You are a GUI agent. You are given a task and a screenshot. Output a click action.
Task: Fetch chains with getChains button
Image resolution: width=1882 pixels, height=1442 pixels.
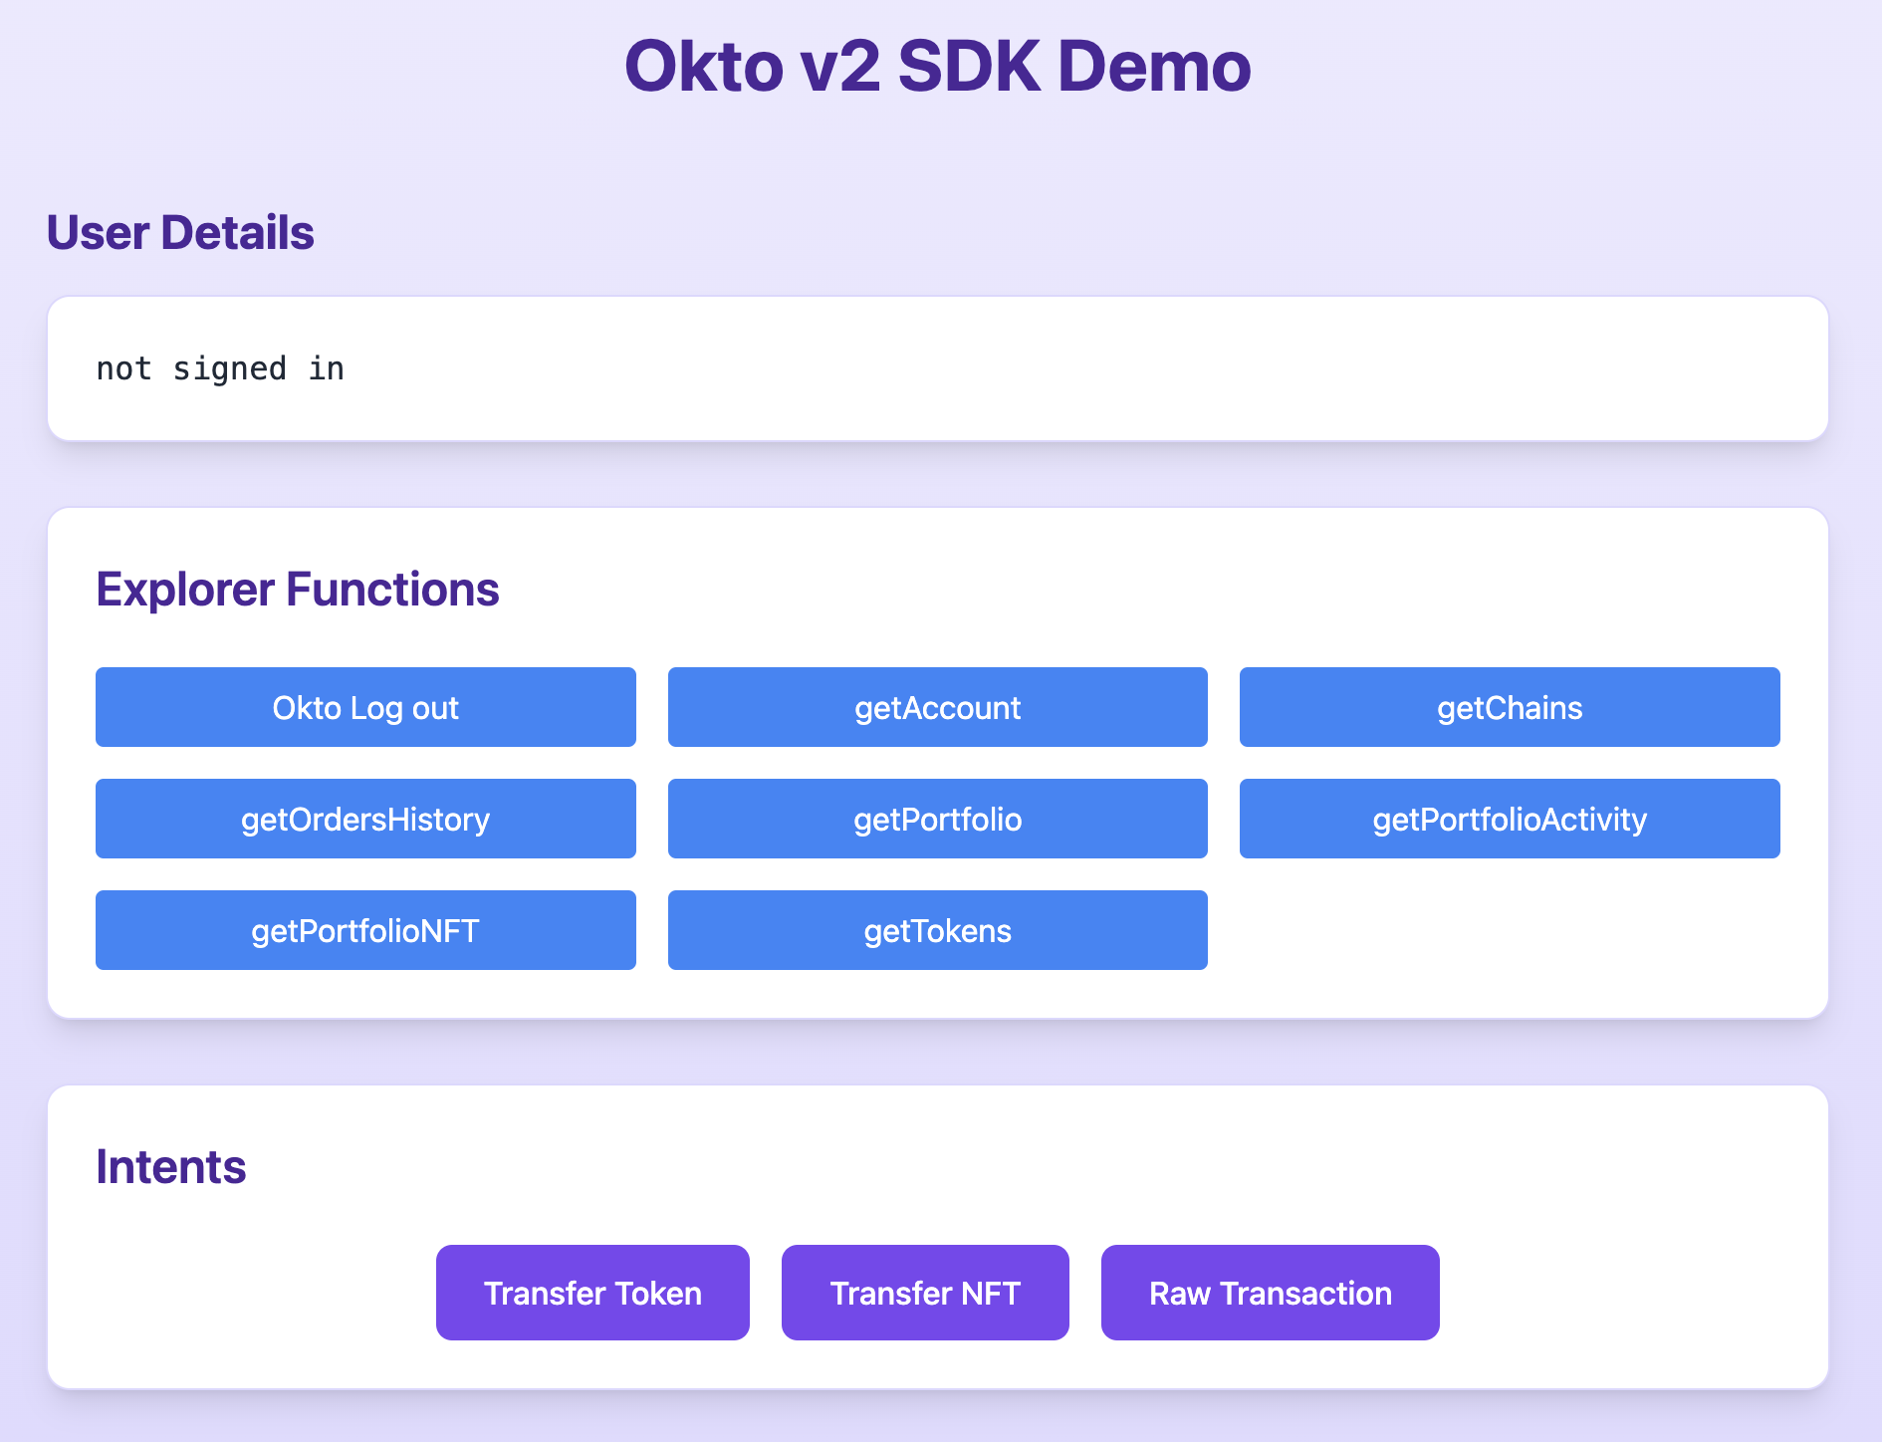(x=1510, y=707)
